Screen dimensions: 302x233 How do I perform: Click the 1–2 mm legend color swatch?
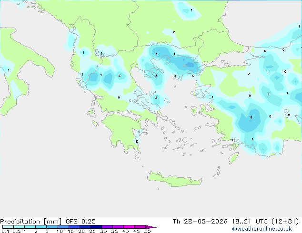click(30, 227)
